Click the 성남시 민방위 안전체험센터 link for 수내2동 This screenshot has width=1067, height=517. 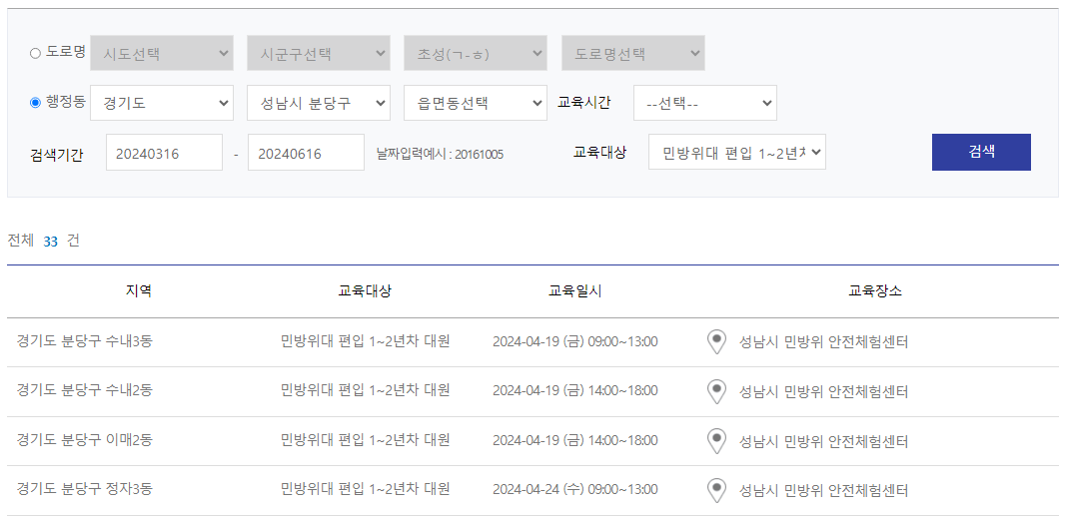823,392
